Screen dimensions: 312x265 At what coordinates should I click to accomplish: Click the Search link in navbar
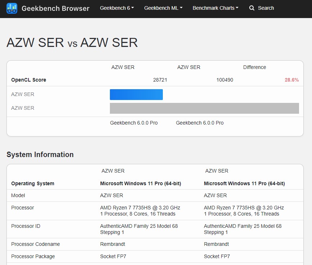[266, 8]
